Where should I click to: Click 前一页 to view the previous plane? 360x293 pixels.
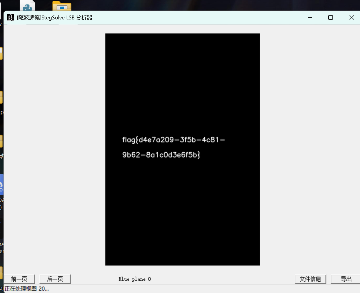(x=19, y=279)
